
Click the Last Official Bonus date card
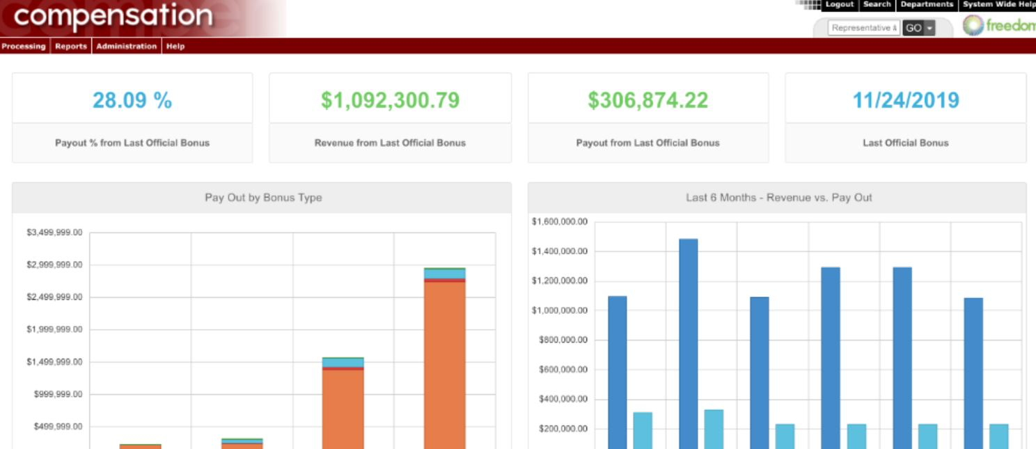click(x=906, y=117)
